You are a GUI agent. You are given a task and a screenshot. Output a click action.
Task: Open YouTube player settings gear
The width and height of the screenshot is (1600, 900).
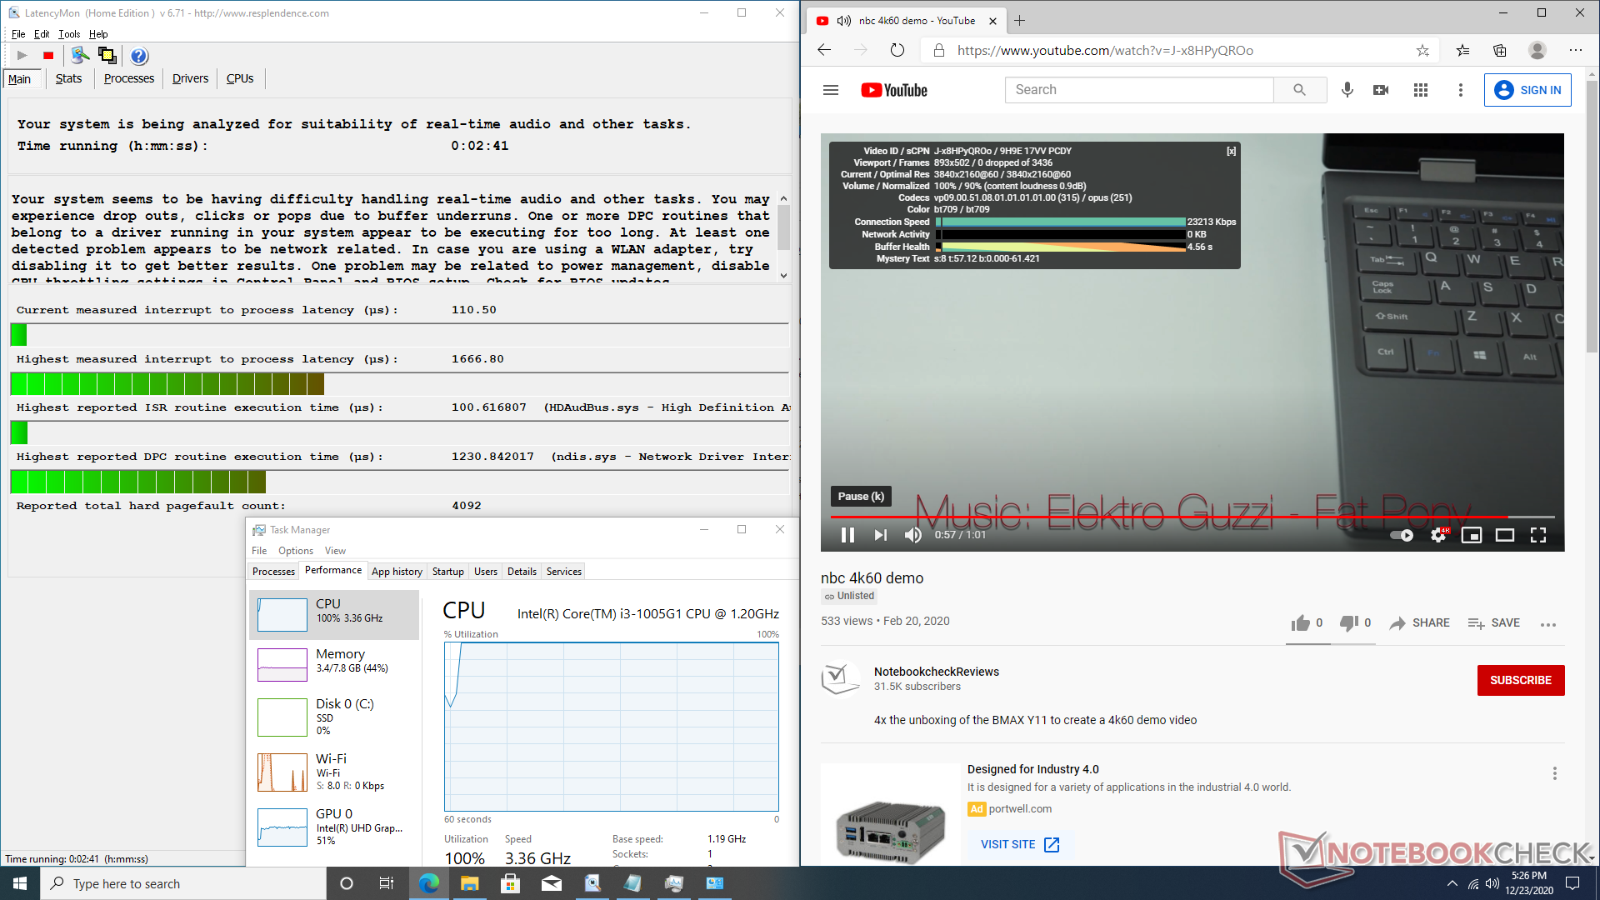pyautogui.click(x=1437, y=535)
